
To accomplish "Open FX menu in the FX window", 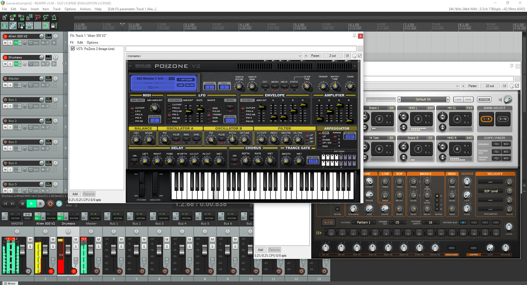I will click(x=72, y=43).
